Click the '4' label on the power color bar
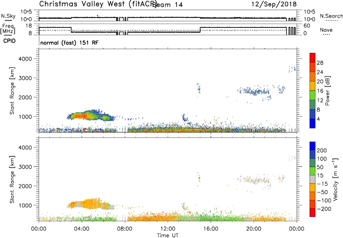The image size is (343, 238). click(319, 119)
